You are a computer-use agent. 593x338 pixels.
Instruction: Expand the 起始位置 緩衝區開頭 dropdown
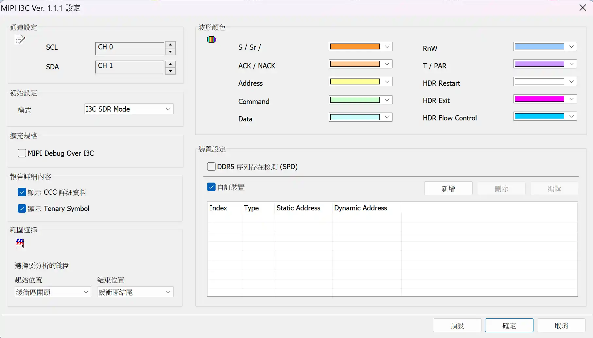pos(53,292)
